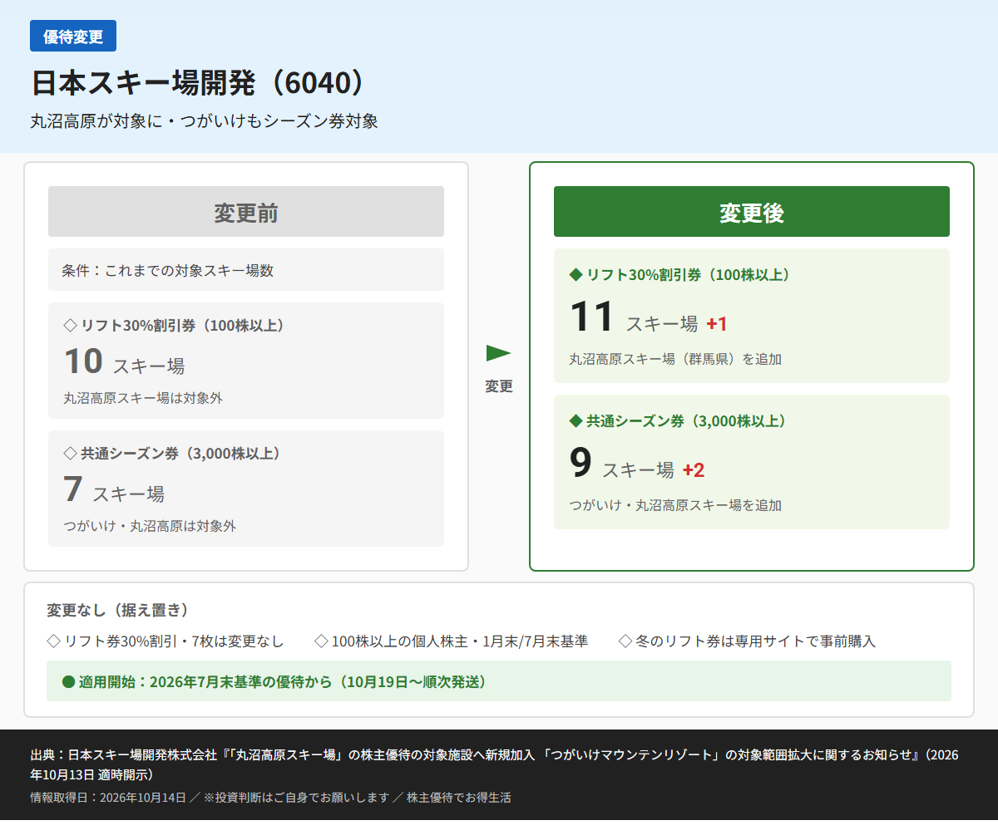Click the 適用開始：2026年7月末基準 notice bar

(499, 681)
